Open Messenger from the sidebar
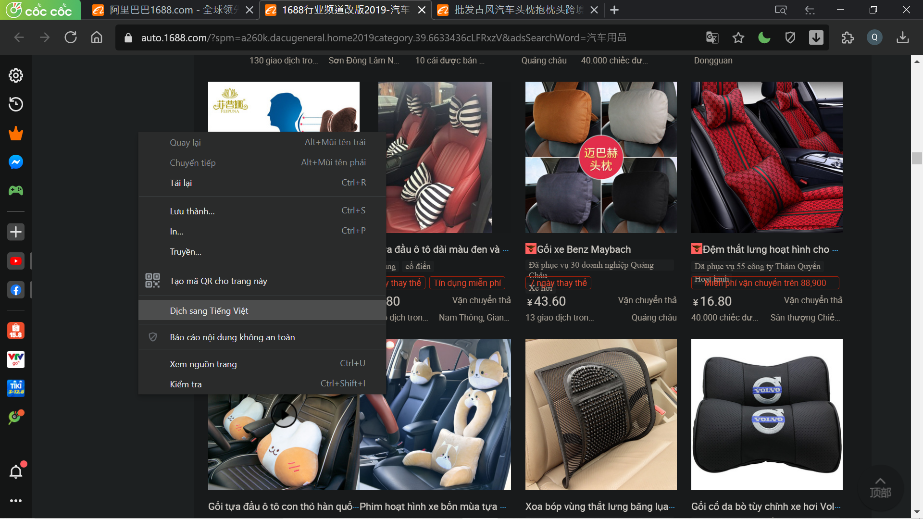 16,162
